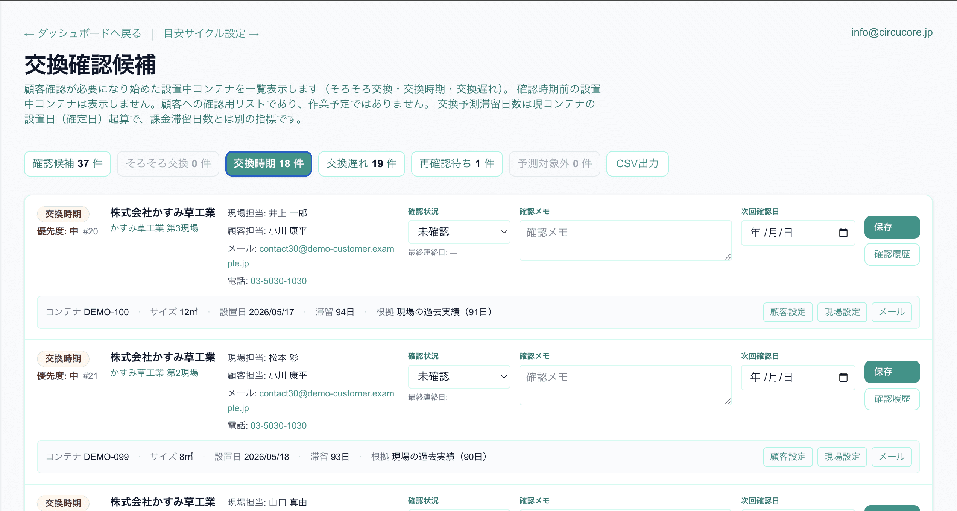Click メール button in DEMO-099 row
Image resolution: width=957 pixels, height=511 pixels.
click(892, 457)
